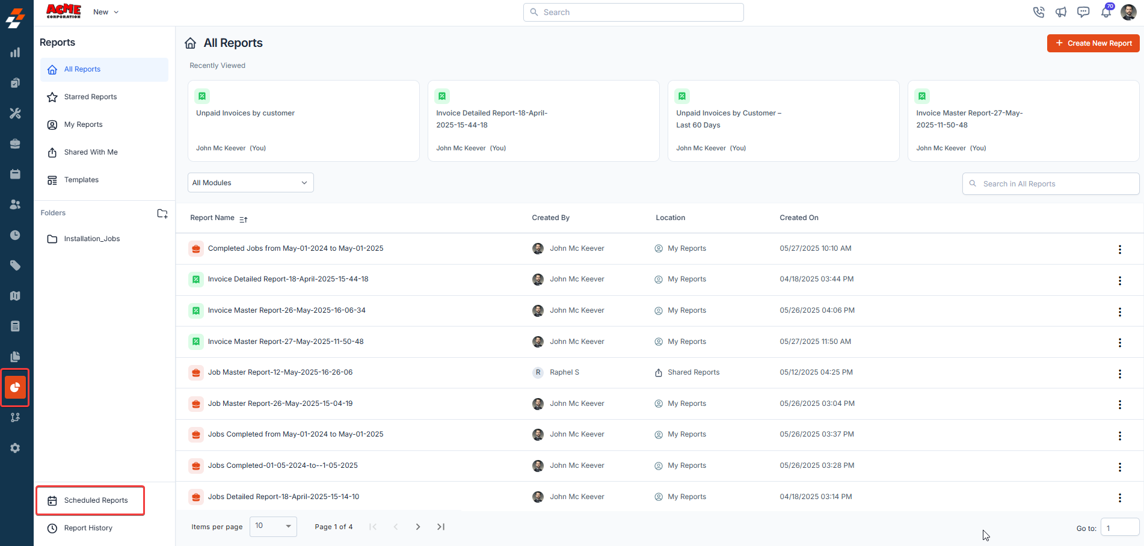Click the home icon beside All Reports title

coord(191,43)
